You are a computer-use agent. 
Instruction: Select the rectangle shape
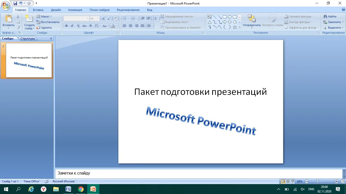click(225, 17)
